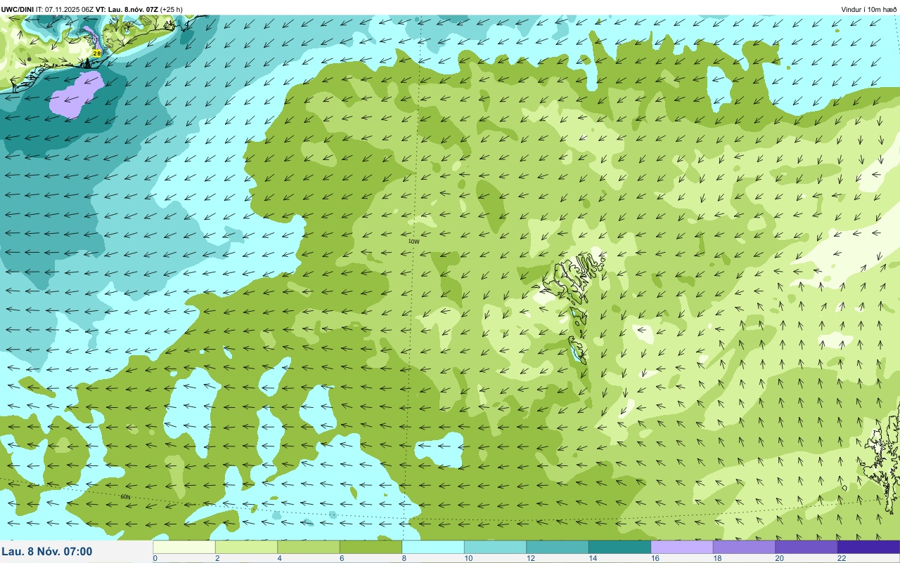The image size is (900, 563).
Task: Click the purple high-wind patch south of Iceland
Action: click(x=77, y=93)
